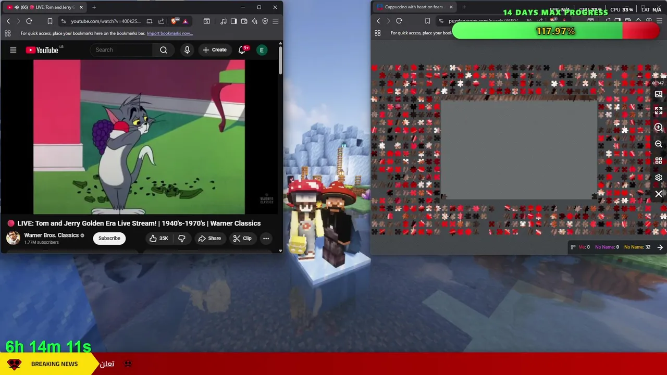Open Warner Bros. Classics channel name link
The width and height of the screenshot is (667, 375).
51,235
